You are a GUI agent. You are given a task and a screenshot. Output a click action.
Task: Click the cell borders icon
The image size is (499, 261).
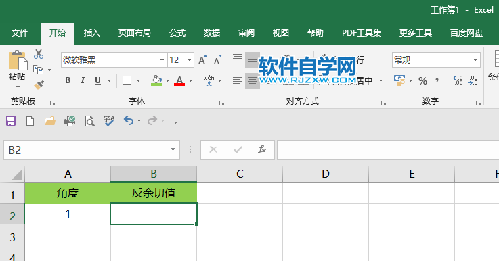click(x=127, y=80)
